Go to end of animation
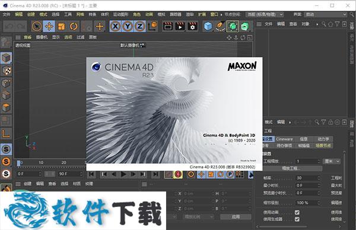Viewport: 356px width, 230px height. [x=155, y=174]
